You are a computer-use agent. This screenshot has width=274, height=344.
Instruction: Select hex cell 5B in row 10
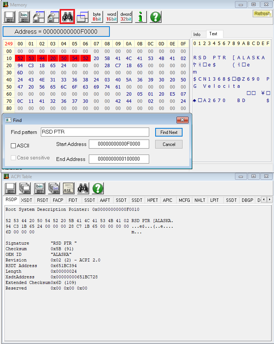coord(107,59)
